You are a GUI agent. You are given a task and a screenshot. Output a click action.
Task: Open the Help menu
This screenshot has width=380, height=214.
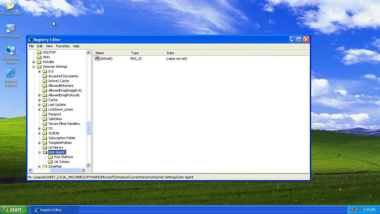(x=76, y=46)
